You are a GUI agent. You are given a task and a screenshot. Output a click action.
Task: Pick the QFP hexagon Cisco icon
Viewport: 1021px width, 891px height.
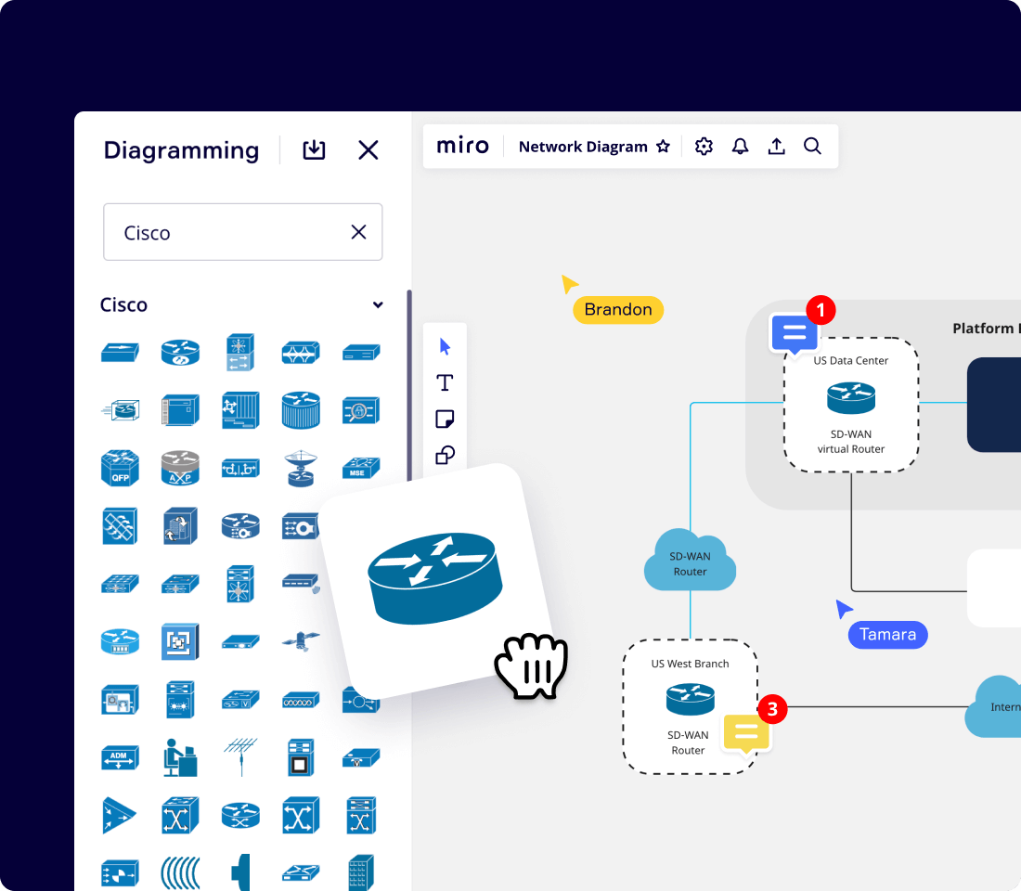(x=120, y=469)
